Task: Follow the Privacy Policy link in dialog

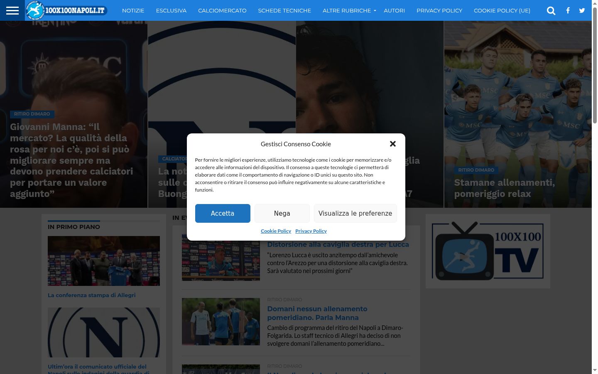Action: (311, 231)
